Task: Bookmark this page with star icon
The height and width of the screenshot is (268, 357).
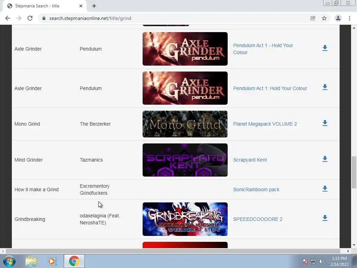Action: [x=324, y=18]
